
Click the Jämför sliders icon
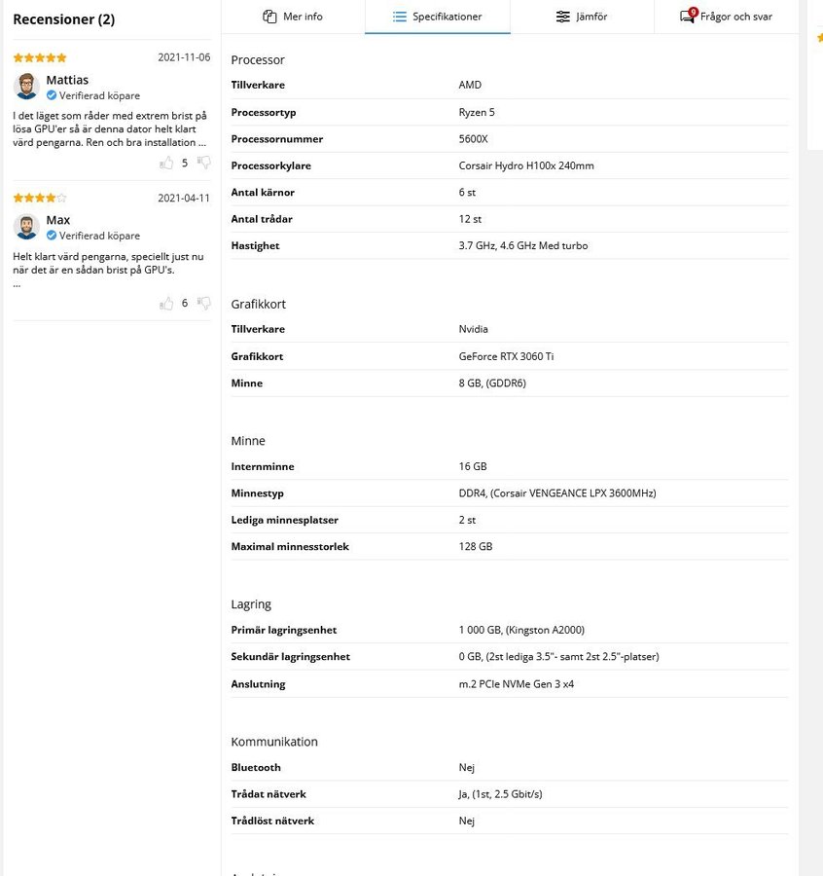click(x=563, y=17)
